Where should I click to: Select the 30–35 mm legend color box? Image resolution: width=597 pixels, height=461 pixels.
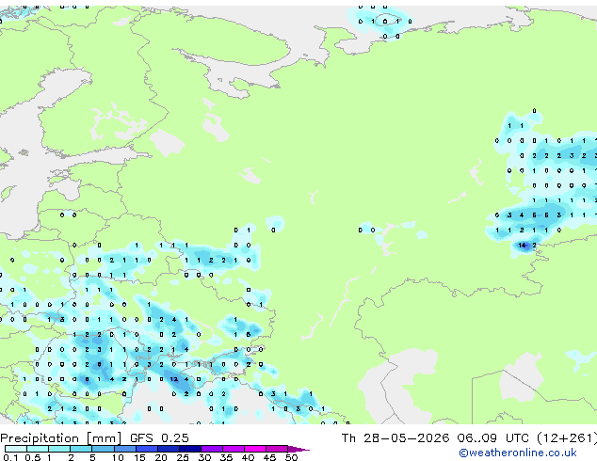[x=212, y=449]
